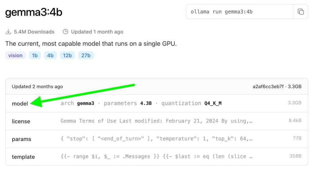Click the gemma3:4b page title

point(34,12)
